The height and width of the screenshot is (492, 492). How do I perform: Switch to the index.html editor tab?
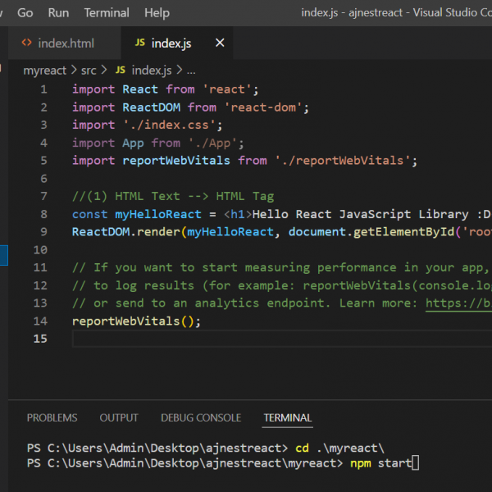click(65, 43)
